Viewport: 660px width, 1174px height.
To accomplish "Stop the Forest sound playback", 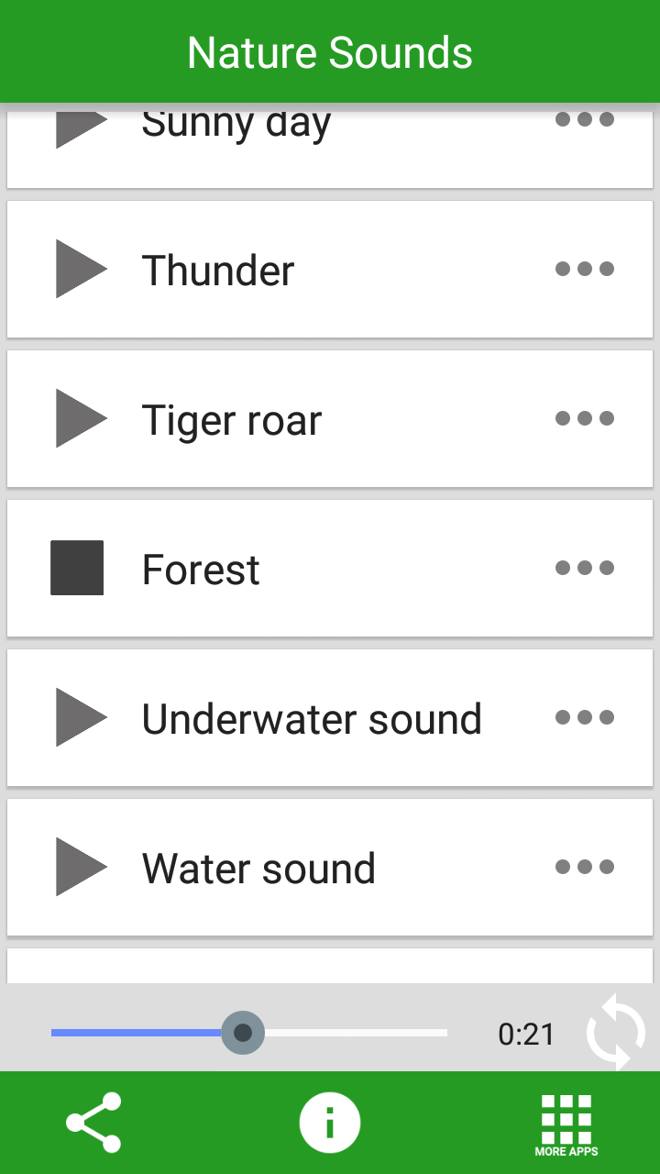I will [77, 568].
